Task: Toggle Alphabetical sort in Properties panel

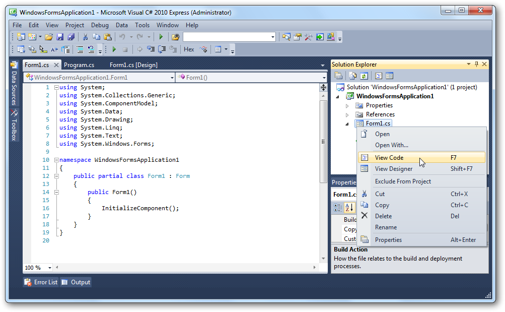Action: pos(349,207)
